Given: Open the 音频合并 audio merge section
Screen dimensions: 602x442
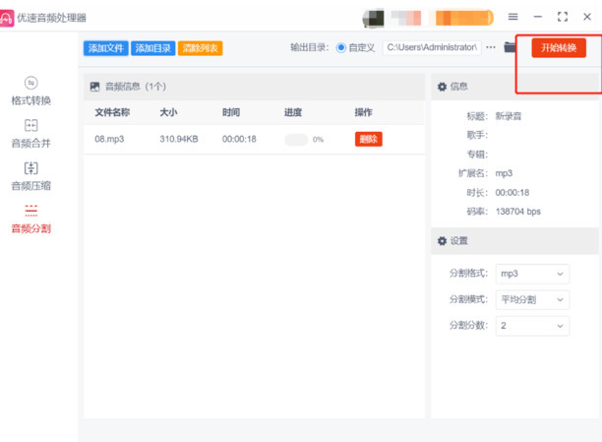Looking at the screenshot, I should click(30, 134).
